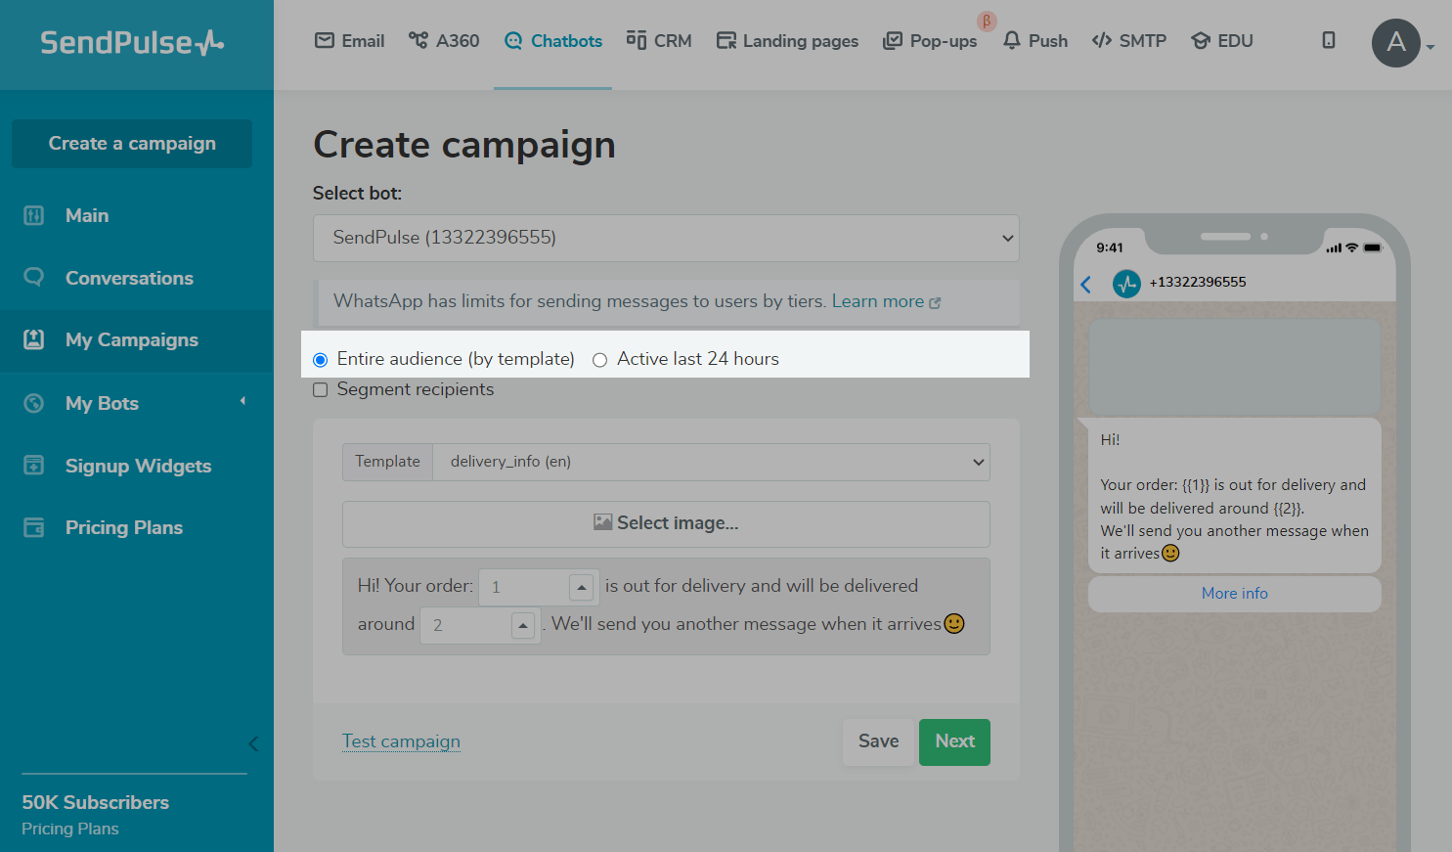Open the Test campaign link

pyautogui.click(x=401, y=741)
